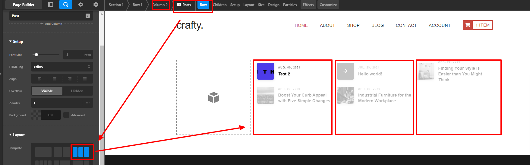Click the left text align icon
Screen dimensions: 530x165
(x=39, y=79)
